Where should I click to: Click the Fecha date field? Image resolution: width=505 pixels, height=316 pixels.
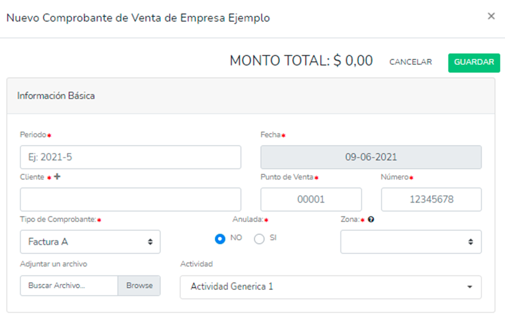tap(371, 157)
